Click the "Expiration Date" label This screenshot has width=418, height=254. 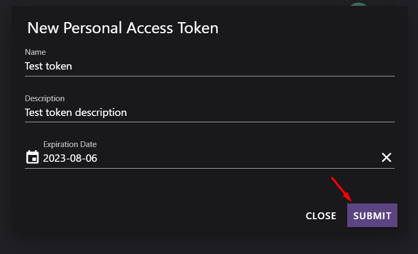pyautogui.click(x=70, y=144)
